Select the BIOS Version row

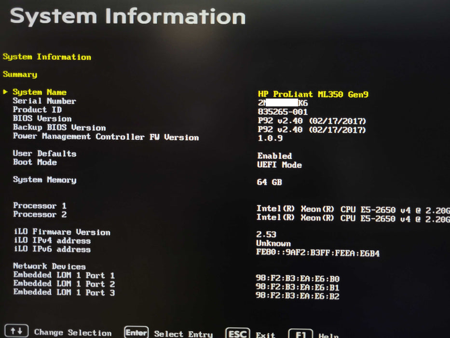pos(42,118)
